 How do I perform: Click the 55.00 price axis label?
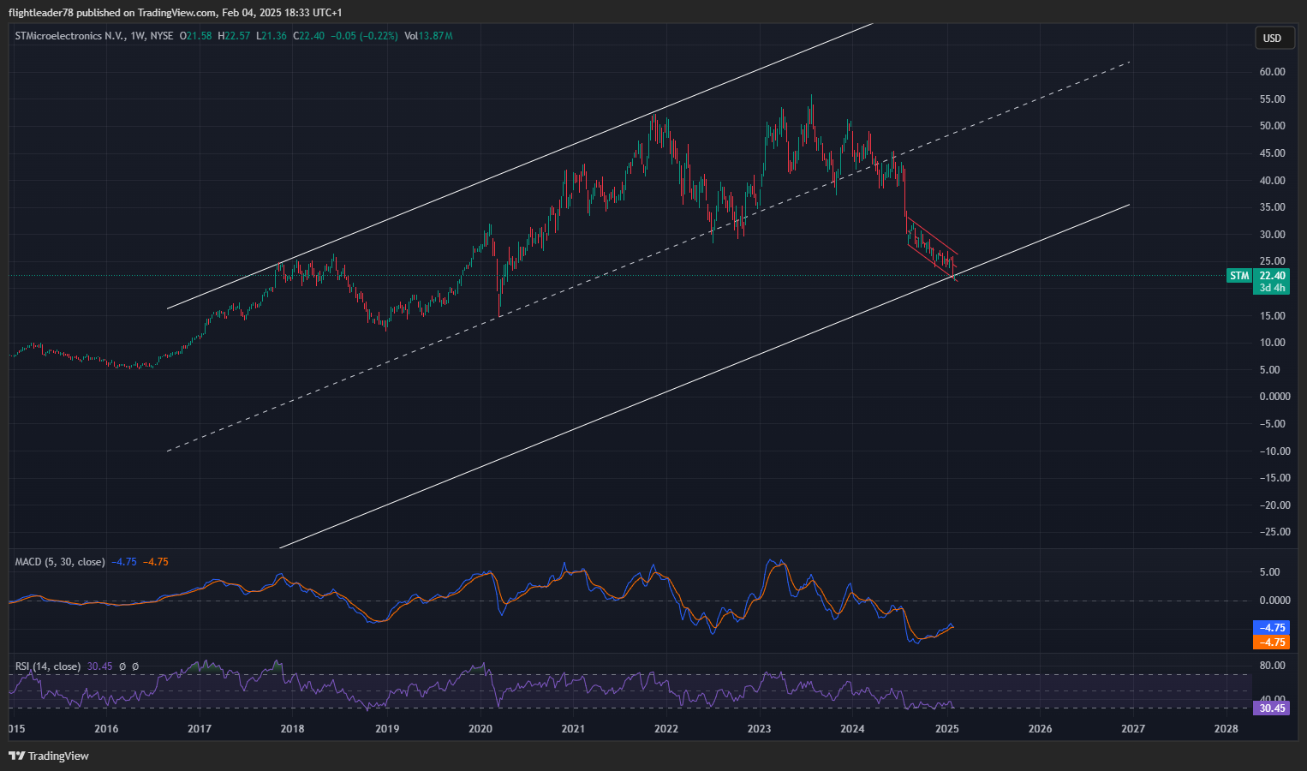[1272, 99]
